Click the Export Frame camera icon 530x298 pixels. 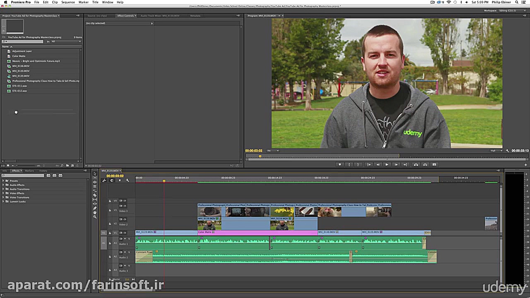434,165
